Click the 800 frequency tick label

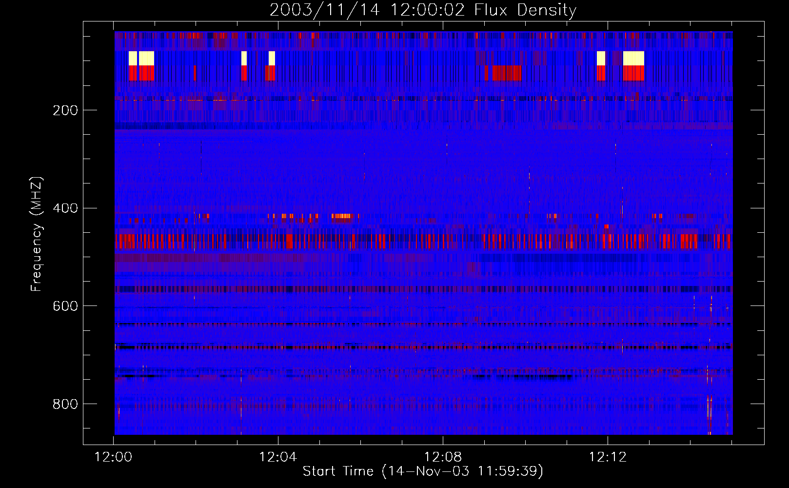[x=65, y=404]
